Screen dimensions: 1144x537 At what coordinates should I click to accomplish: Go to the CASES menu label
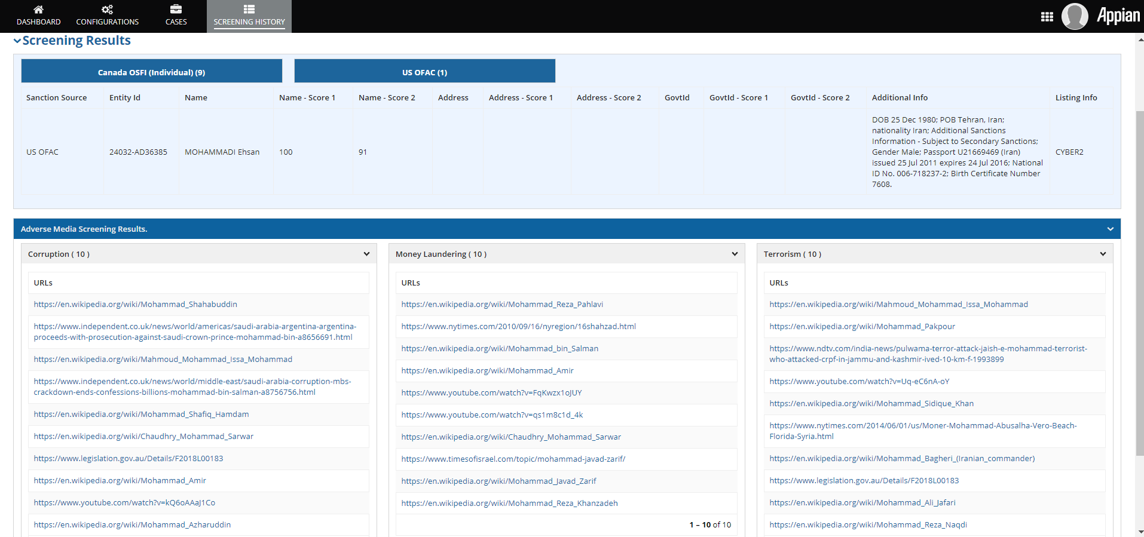[x=176, y=22]
